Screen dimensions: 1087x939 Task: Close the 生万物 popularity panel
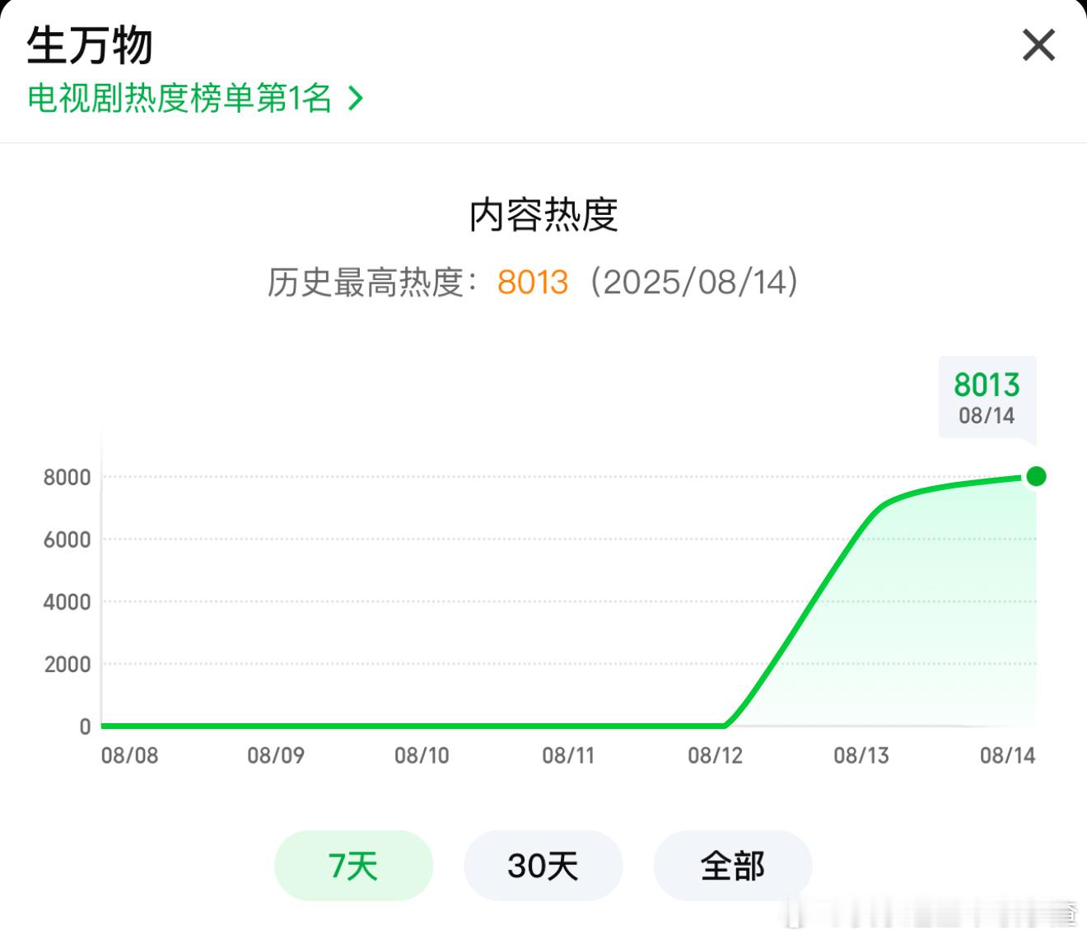[x=1038, y=45]
